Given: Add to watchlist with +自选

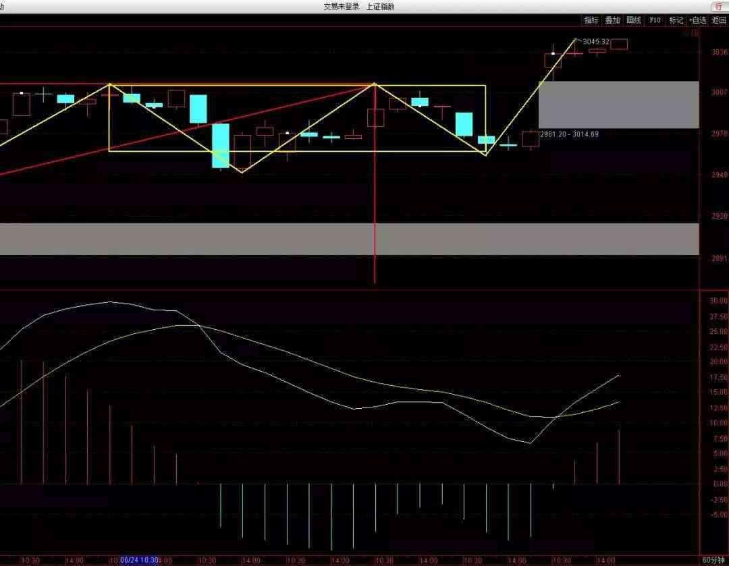Looking at the screenshot, I should tap(697, 20).
